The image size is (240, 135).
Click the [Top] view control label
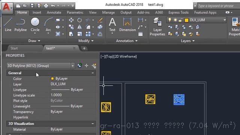tap(109, 57)
